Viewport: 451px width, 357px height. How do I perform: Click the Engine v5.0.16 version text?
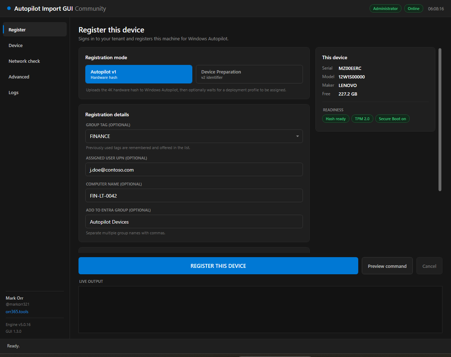[x=18, y=325]
